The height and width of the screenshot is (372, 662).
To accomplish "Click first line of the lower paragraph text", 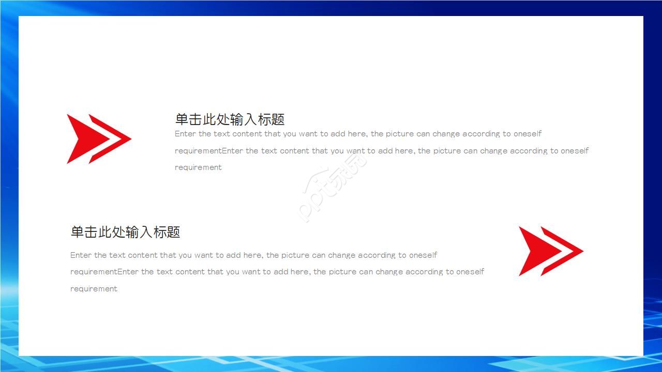I will coord(253,255).
